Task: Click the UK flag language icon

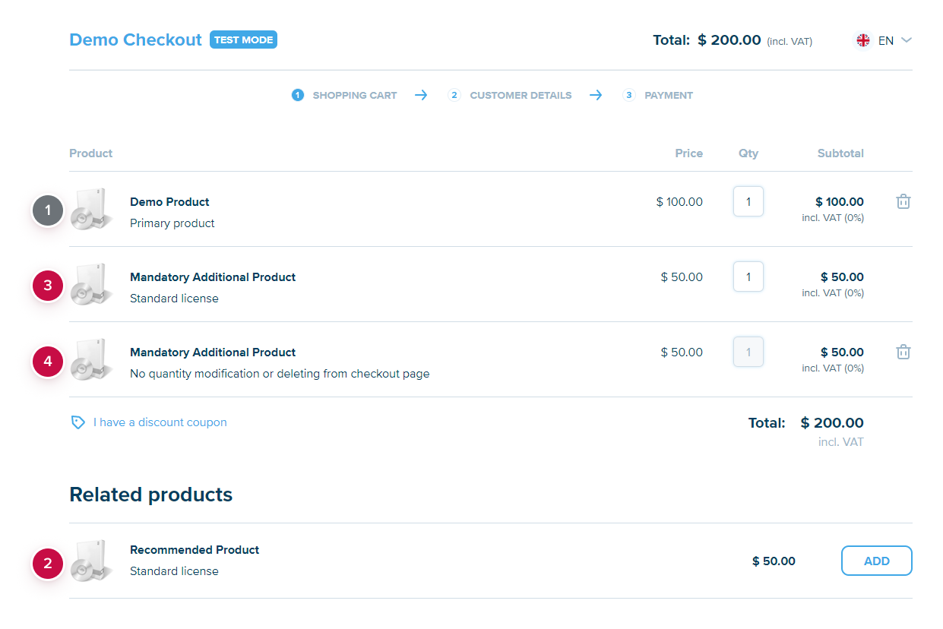Action: (x=863, y=41)
